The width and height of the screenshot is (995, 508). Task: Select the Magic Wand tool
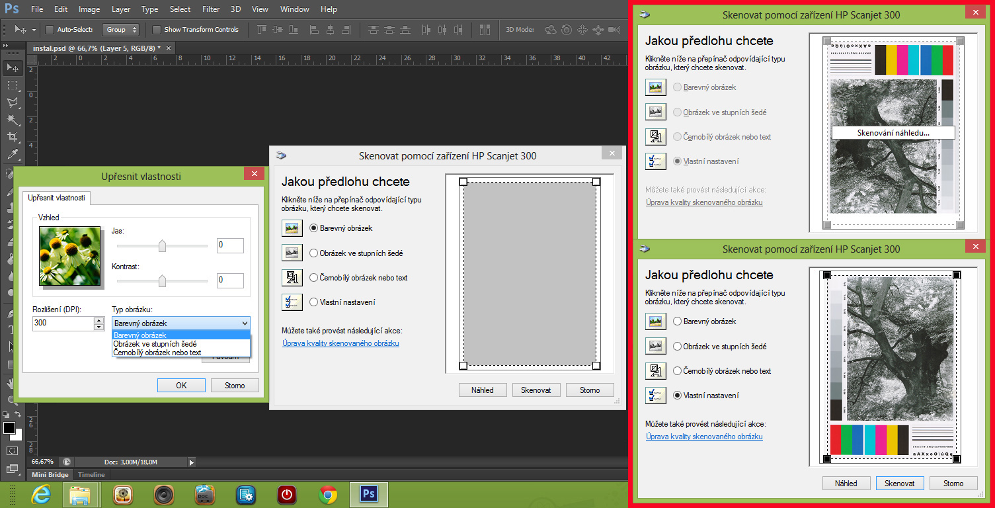click(12, 120)
